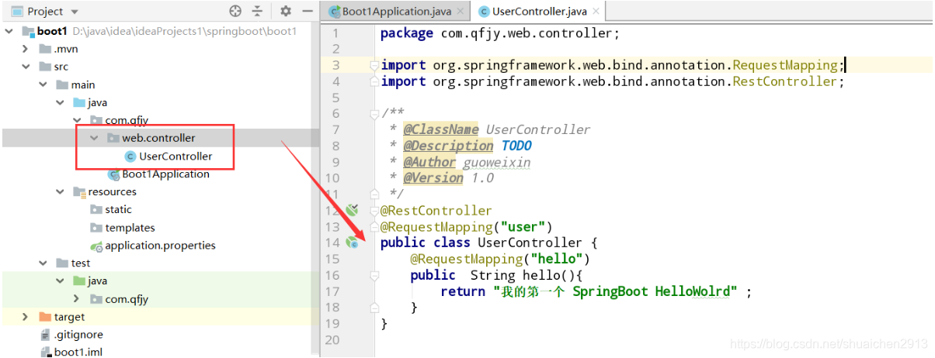Fold the Javadoc comment at line 6
This screenshot has height=358, width=935.
click(374, 114)
